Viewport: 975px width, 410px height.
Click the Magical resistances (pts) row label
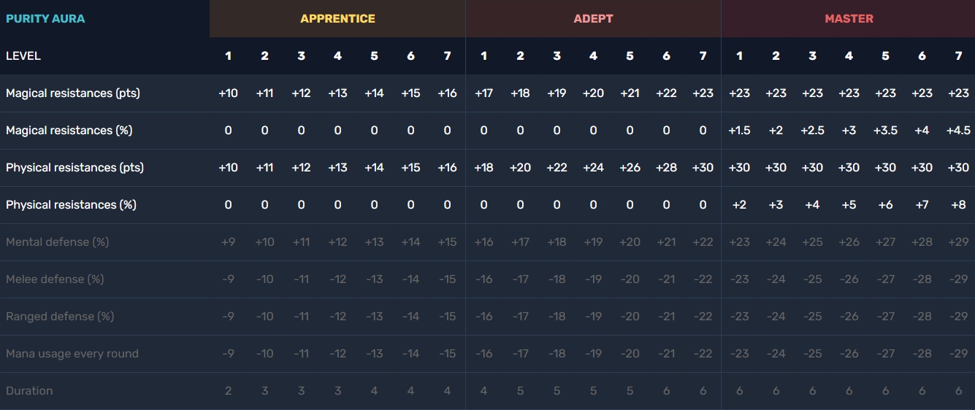pyautogui.click(x=73, y=93)
